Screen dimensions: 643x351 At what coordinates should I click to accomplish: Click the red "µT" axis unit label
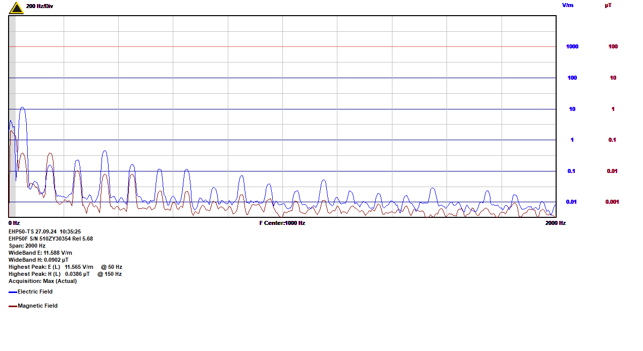click(x=609, y=5)
